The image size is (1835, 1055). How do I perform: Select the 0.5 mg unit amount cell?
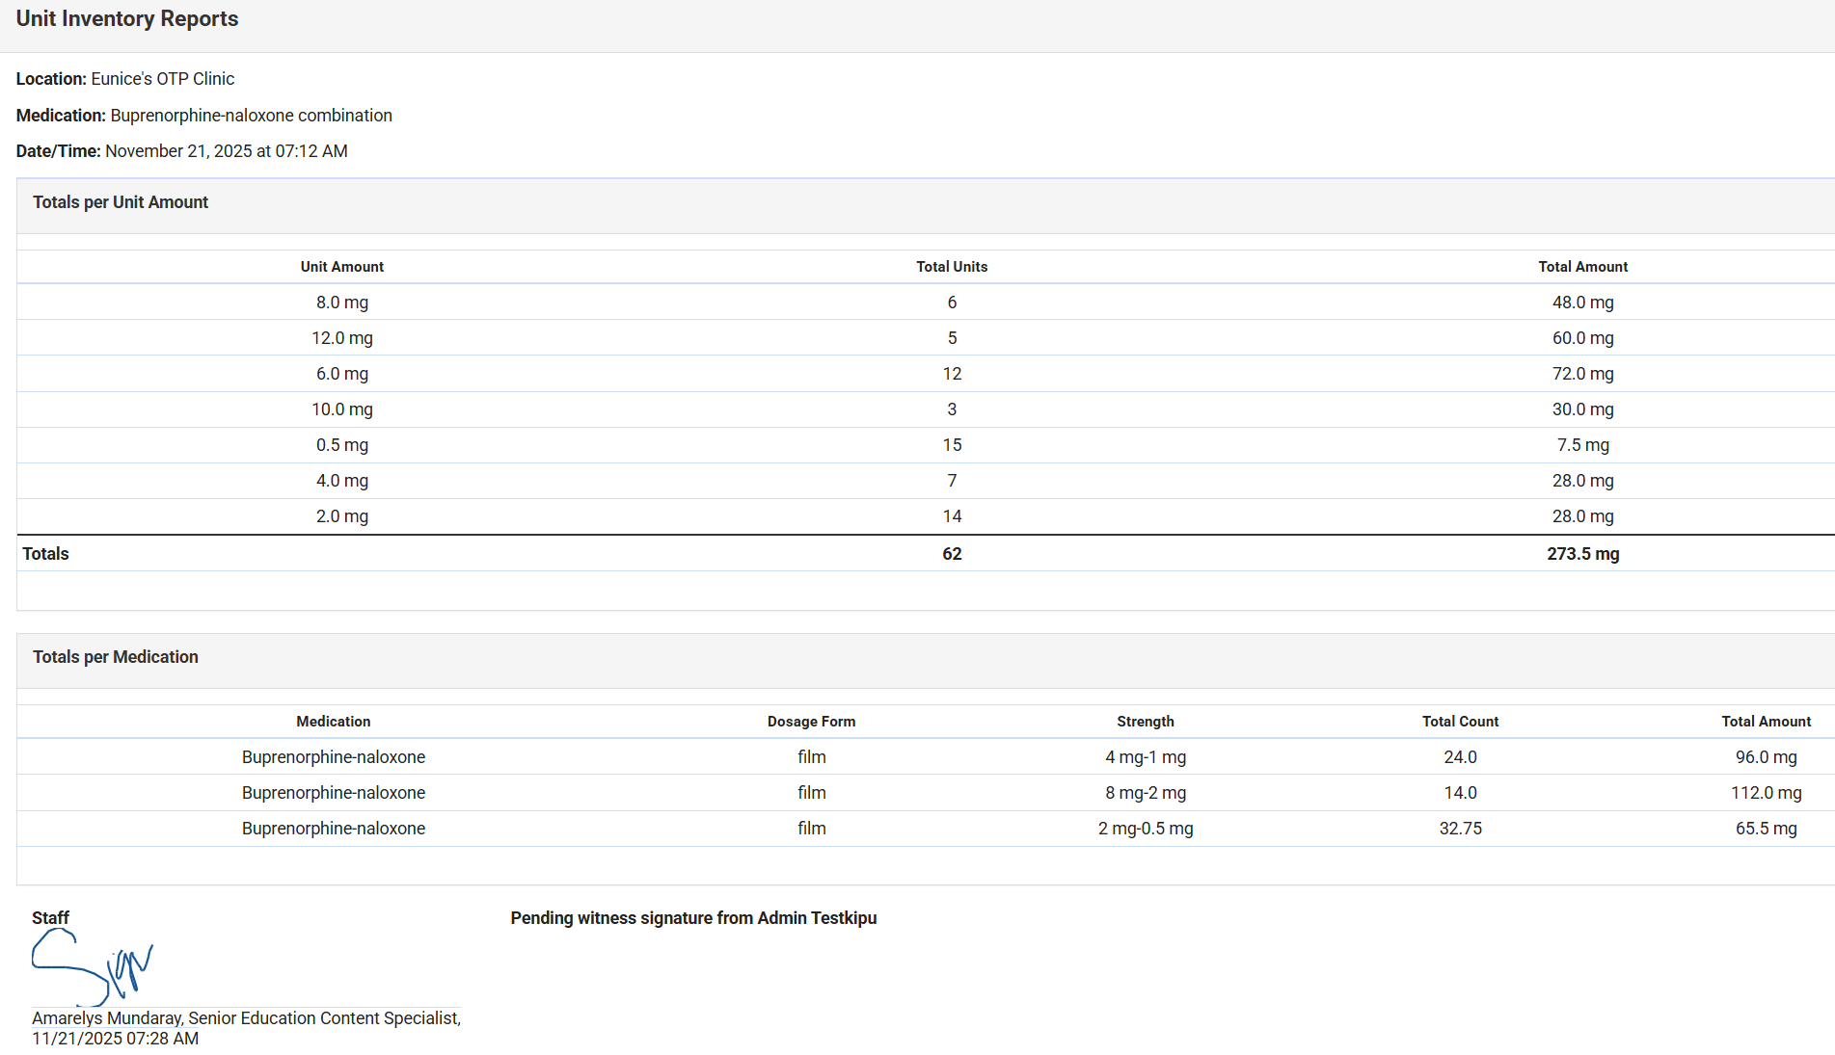click(x=341, y=445)
